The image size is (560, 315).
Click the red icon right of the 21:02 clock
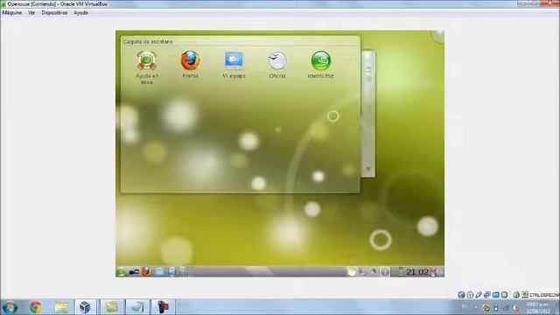[x=434, y=272]
